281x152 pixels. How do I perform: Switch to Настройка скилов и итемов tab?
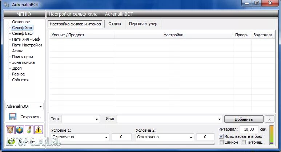pos(75,24)
